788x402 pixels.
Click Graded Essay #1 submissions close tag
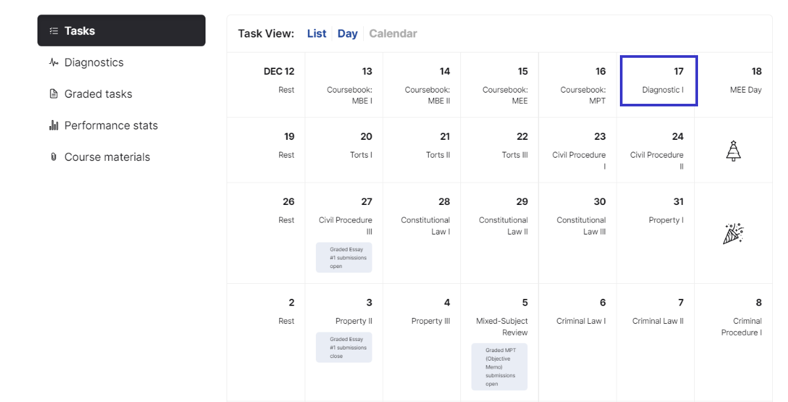(x=344, y=347)
